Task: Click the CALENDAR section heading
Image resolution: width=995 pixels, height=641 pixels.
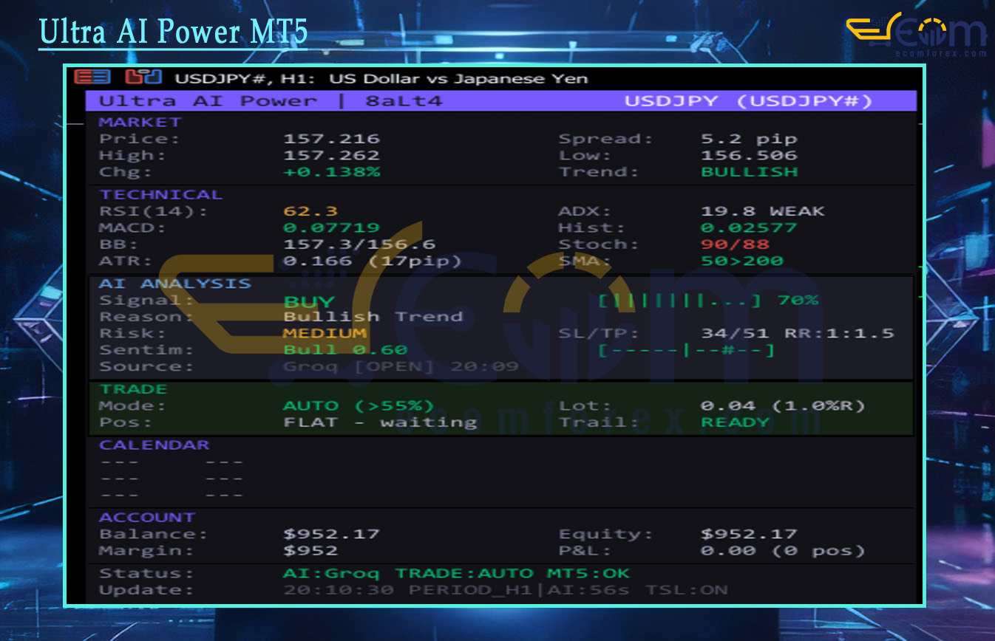Action: click(x=154, y=445)
